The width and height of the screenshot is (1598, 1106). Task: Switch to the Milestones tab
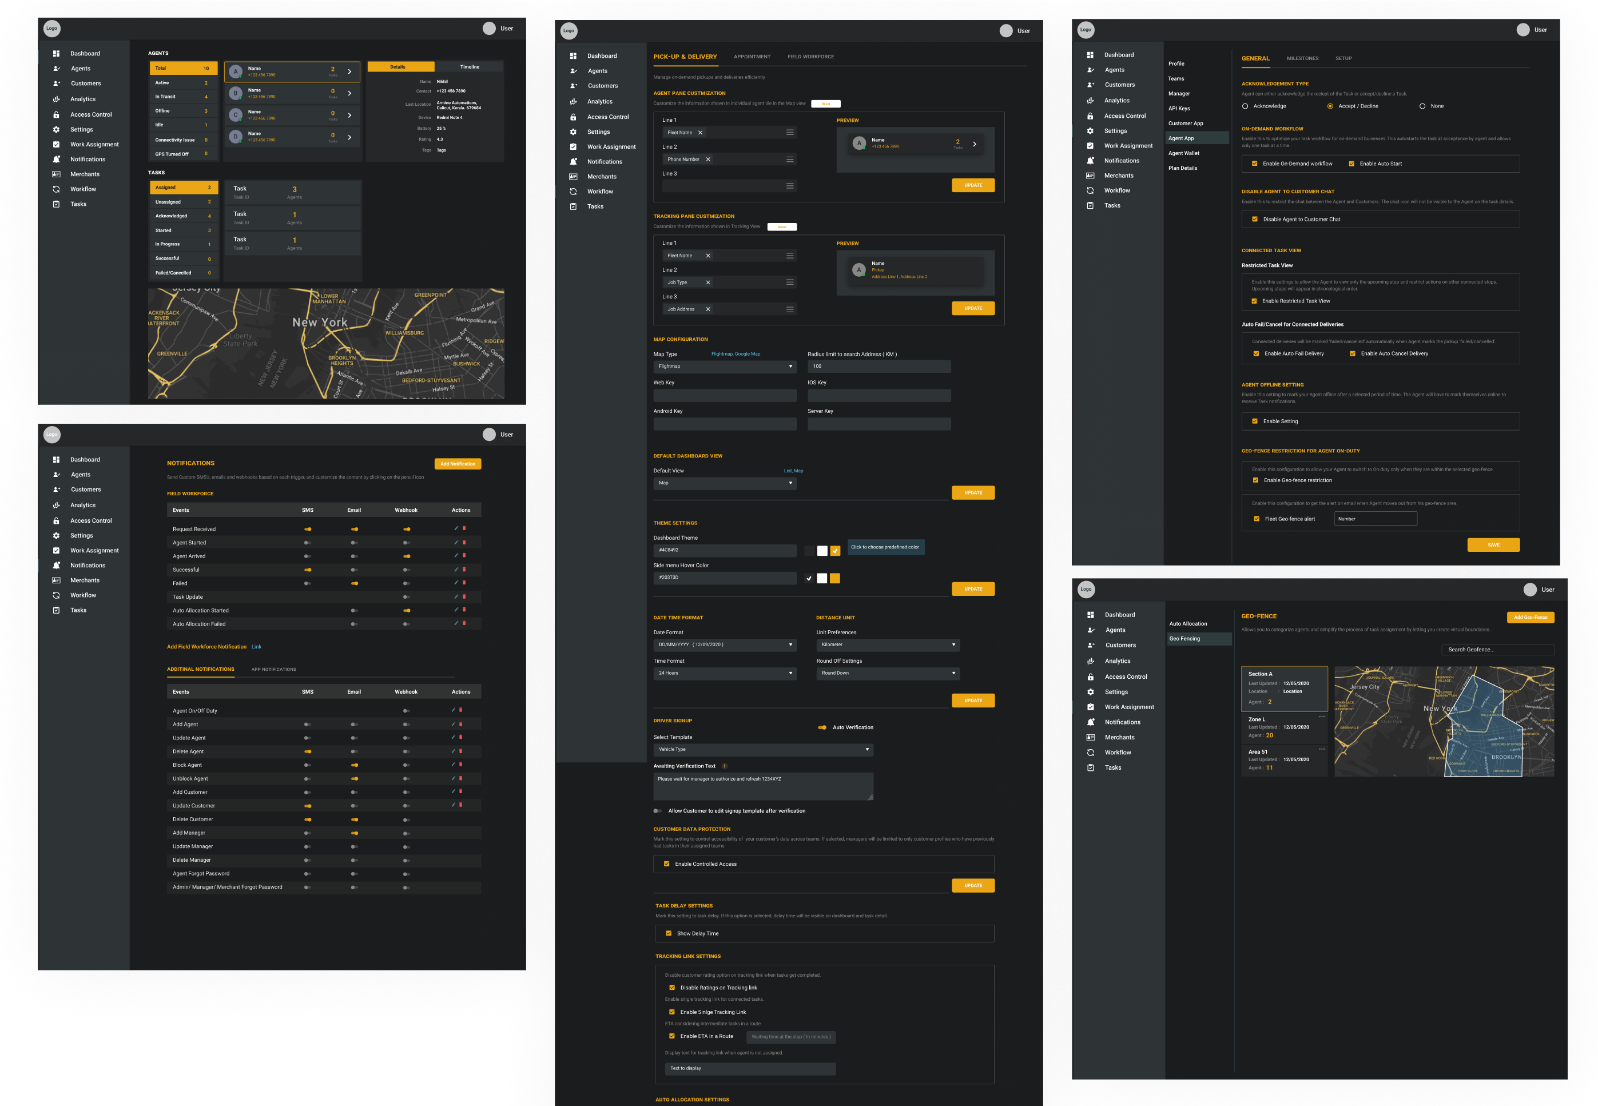point(1302,58)
